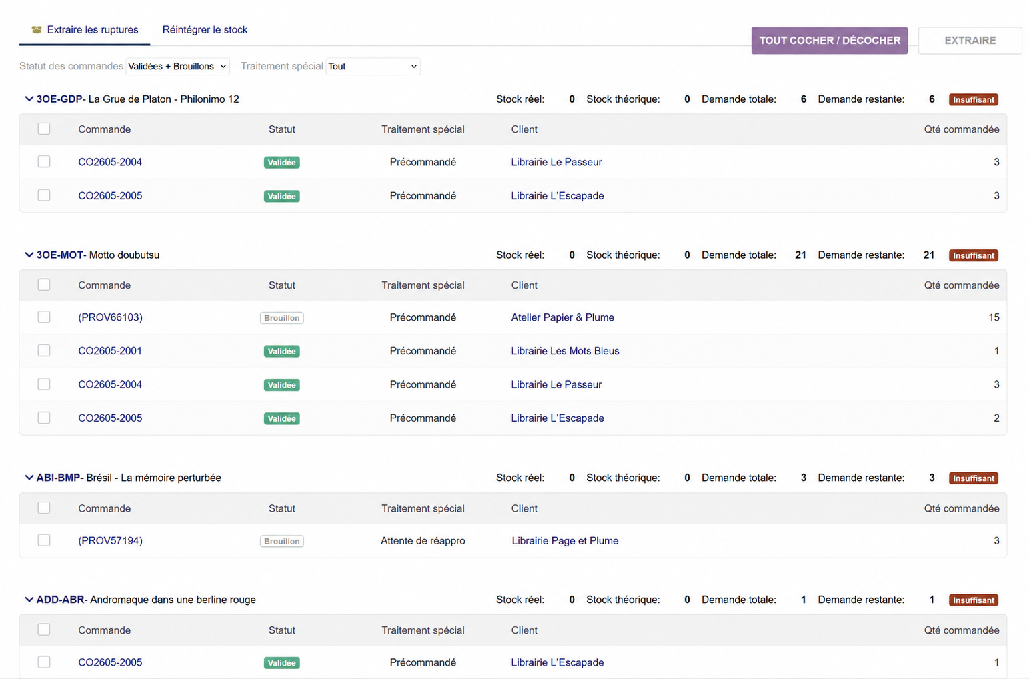Screen dimensions: 1029x679
Task: Check select-all box in ABI-BMP table header
Action: [44, 508]
